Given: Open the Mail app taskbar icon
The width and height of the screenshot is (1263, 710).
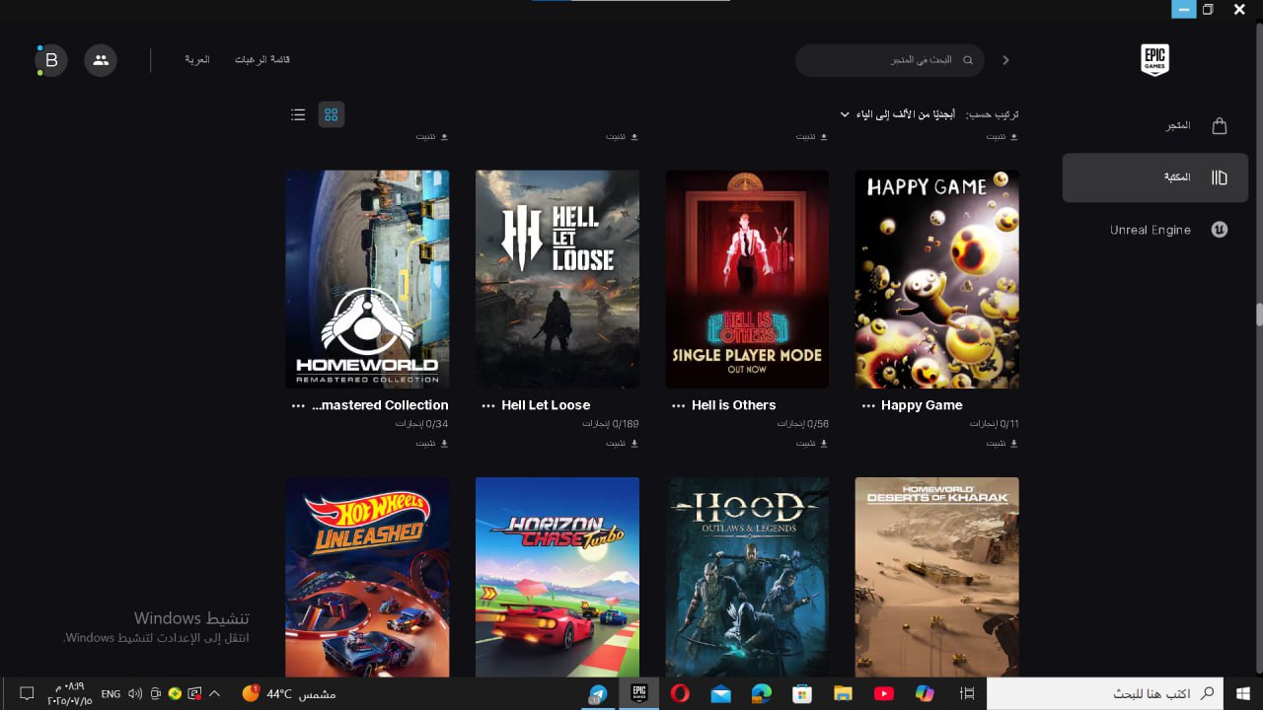Looking at the screenshot, I should click(x=720, y=693).
